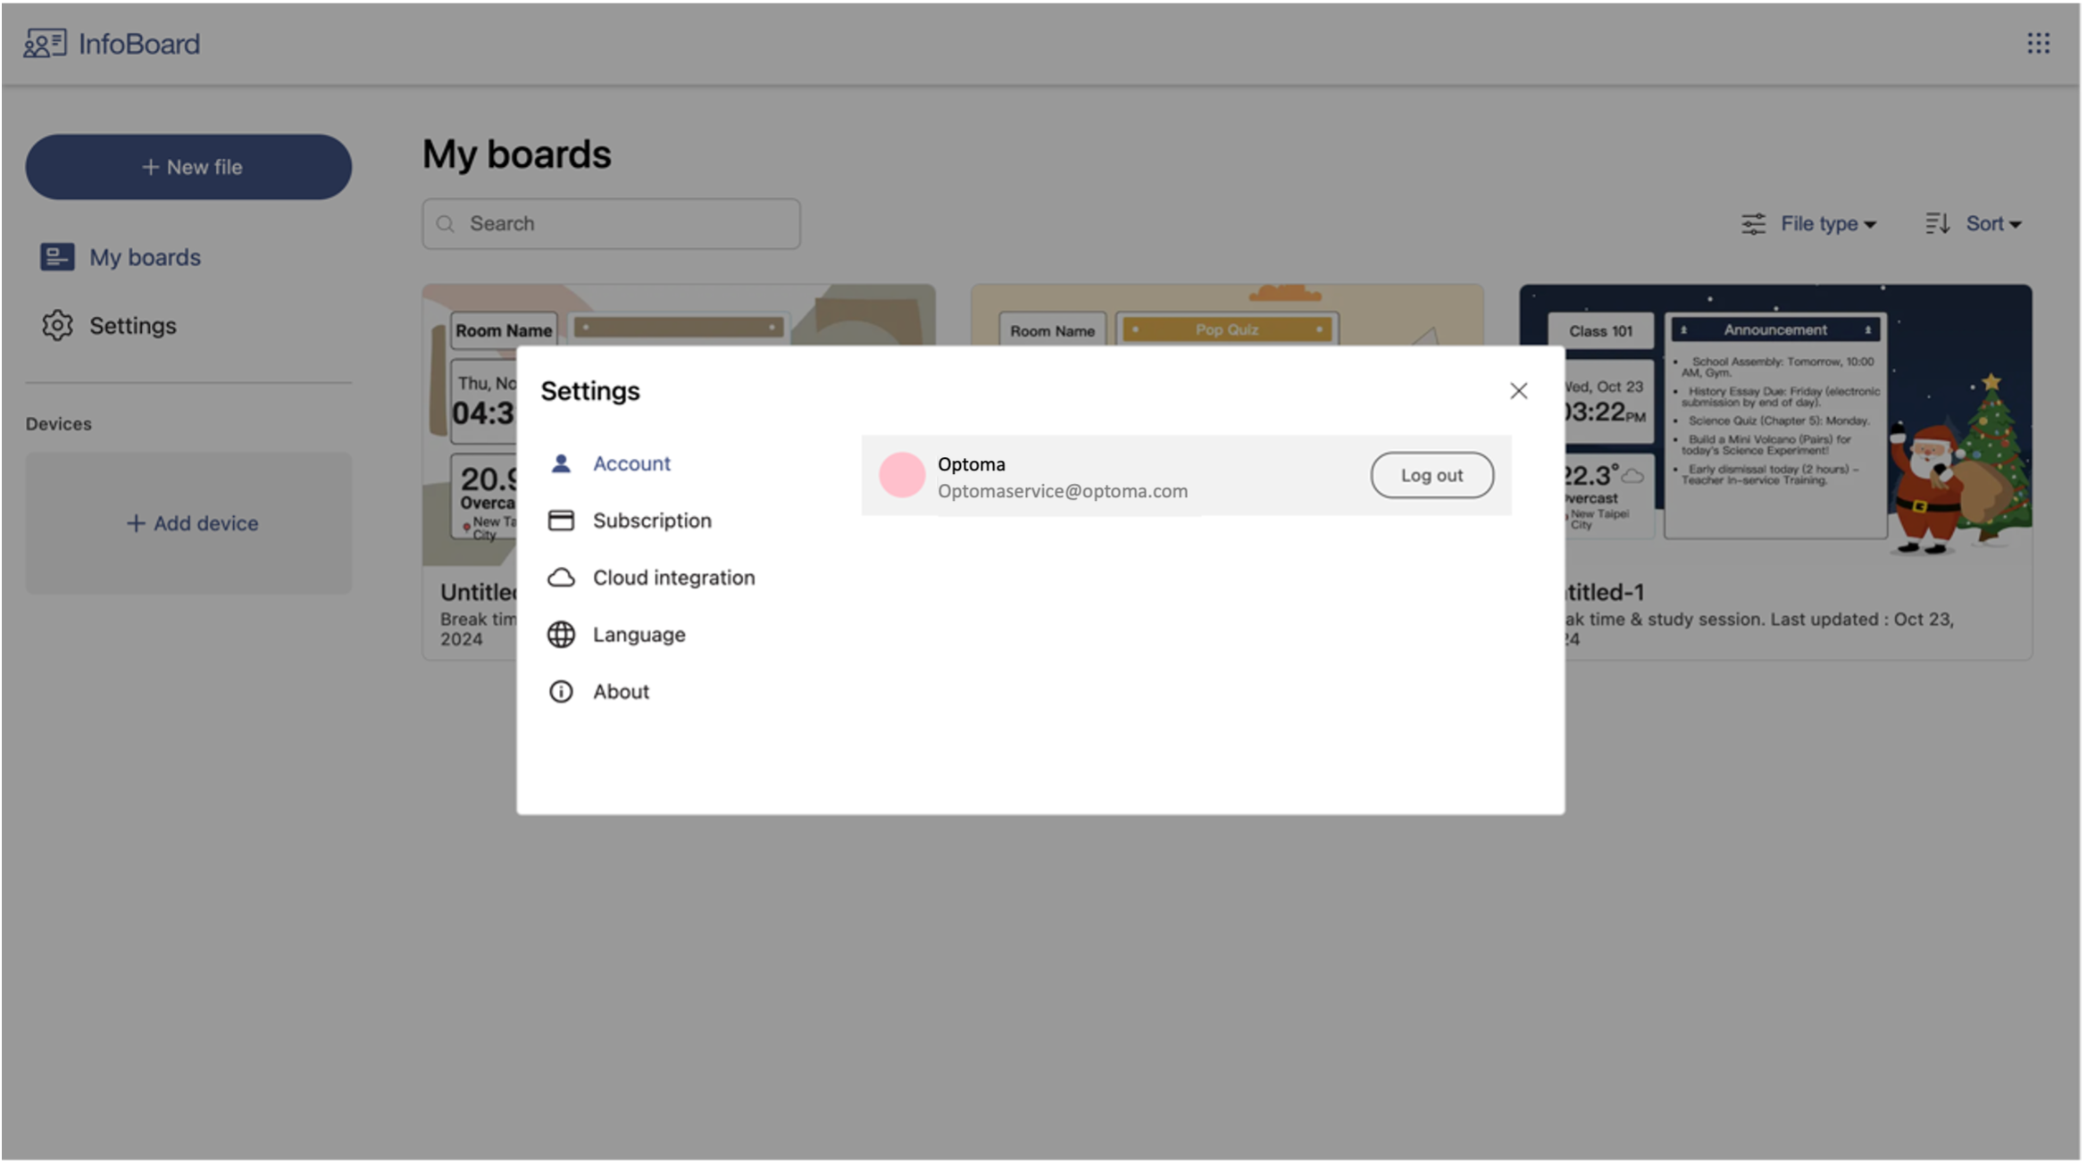The image size is (2087, 1166).
Task: Click the Optomaservice@optoma.com email text
Action: [1064, 492]
